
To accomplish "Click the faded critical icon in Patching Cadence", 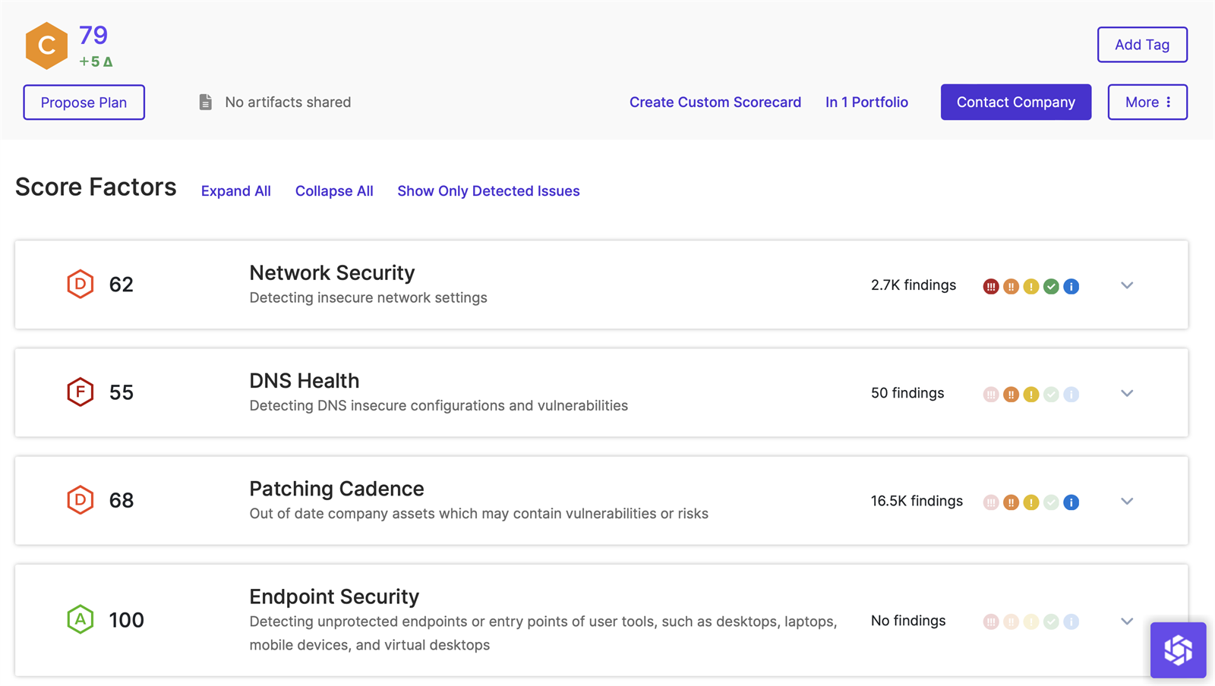I will pyautogui.click(x=991, y=502).
